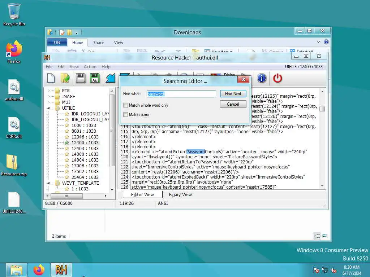Screen dimensions: 370x277
Task: Open Share tab in Downloads ribbon
Action: coord(98,43)
